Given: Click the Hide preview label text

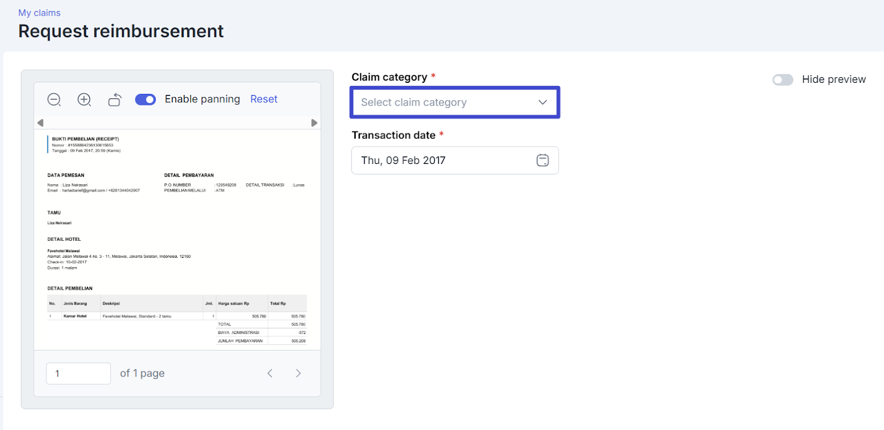Looking at the screenshot, I should coord(834,79).
